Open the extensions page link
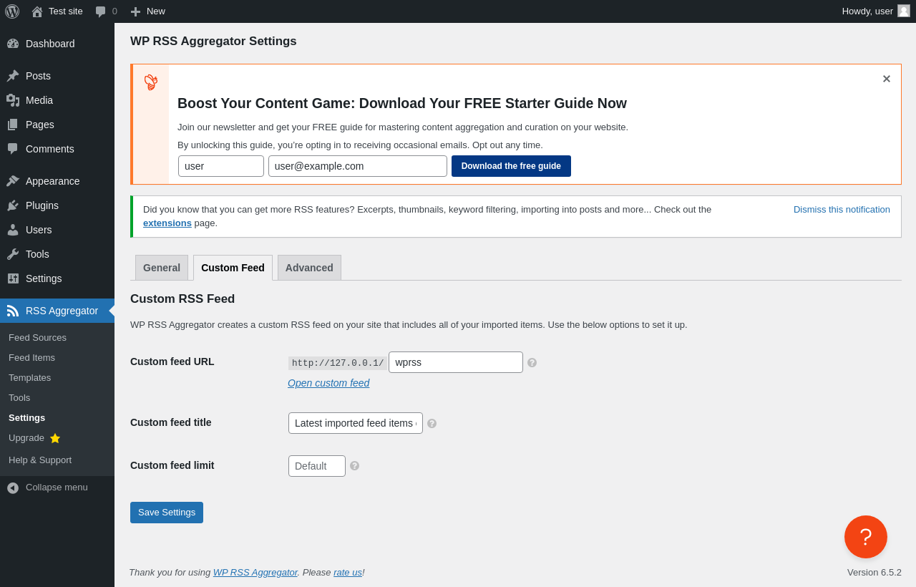Screen dimensions: 916x587 (167, 223)
